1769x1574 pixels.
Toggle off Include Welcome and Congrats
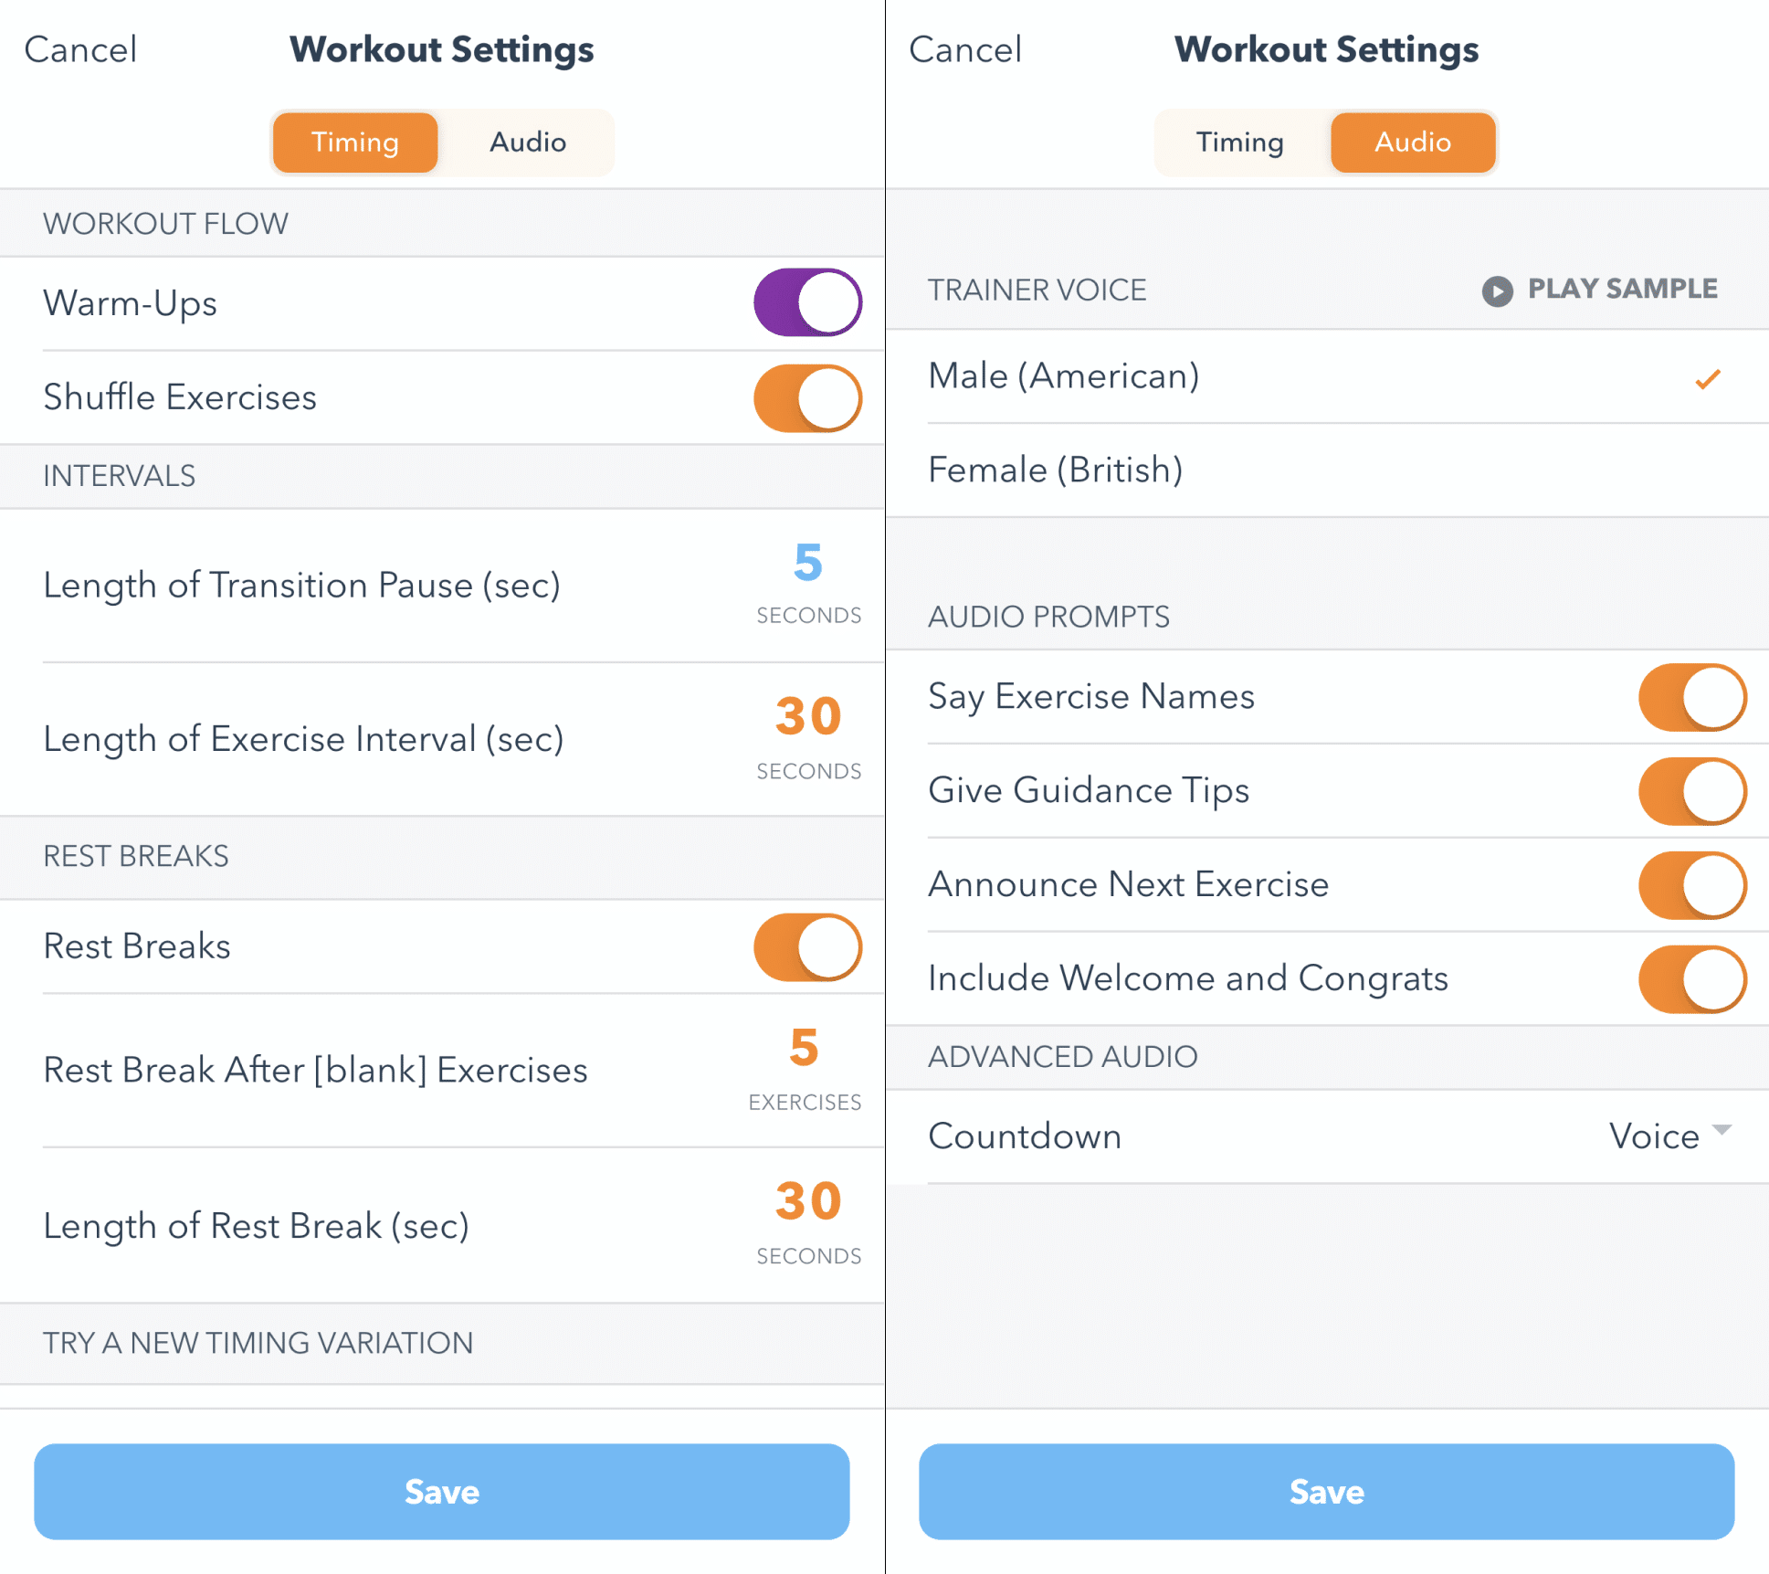pos(1693,978)
